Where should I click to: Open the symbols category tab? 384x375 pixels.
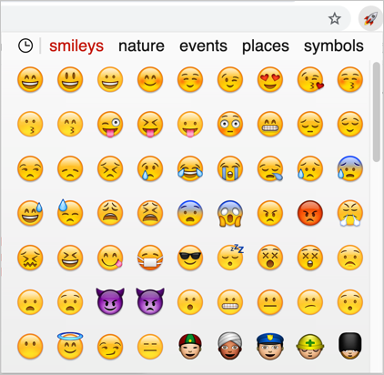[334, 46]
